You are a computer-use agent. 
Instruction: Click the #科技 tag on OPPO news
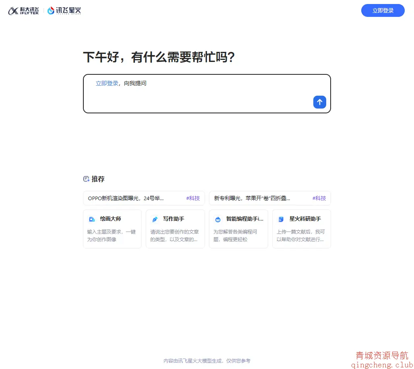(193, 198)
